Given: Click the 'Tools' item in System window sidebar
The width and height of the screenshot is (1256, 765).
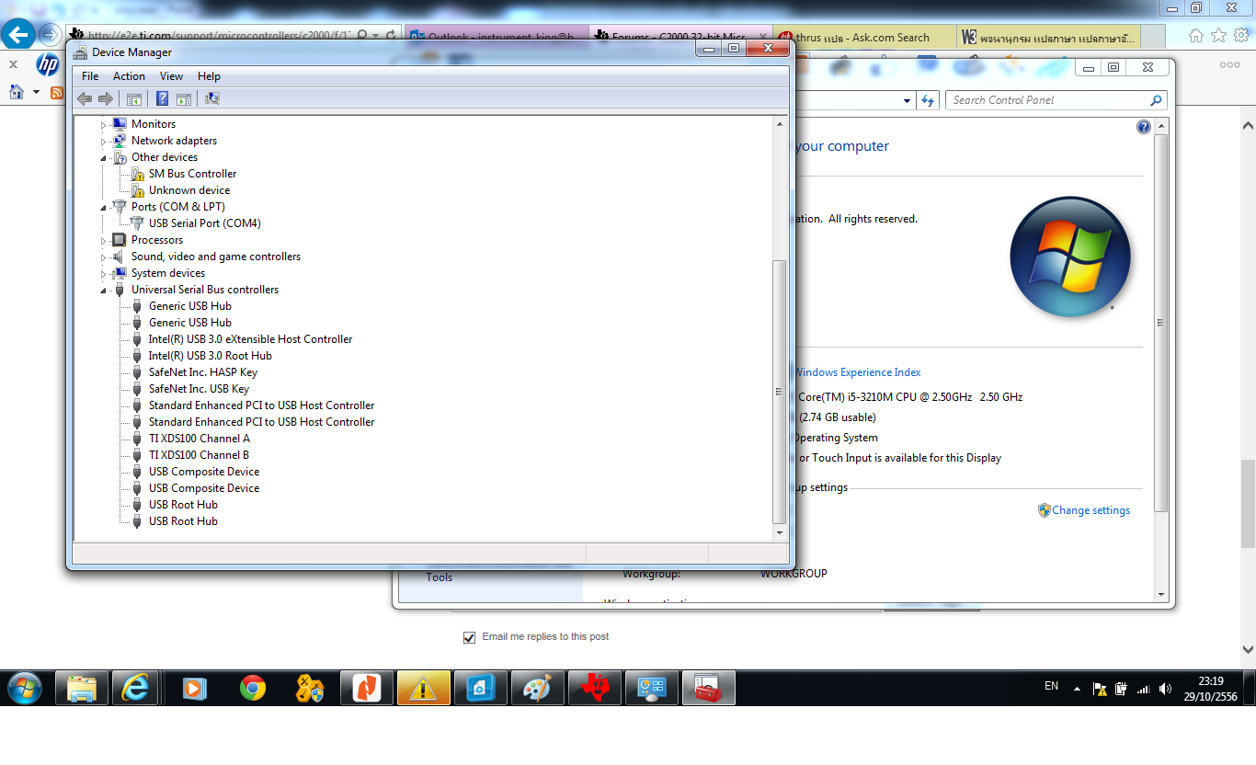Looking at the screenshot, I should (440, 577).
